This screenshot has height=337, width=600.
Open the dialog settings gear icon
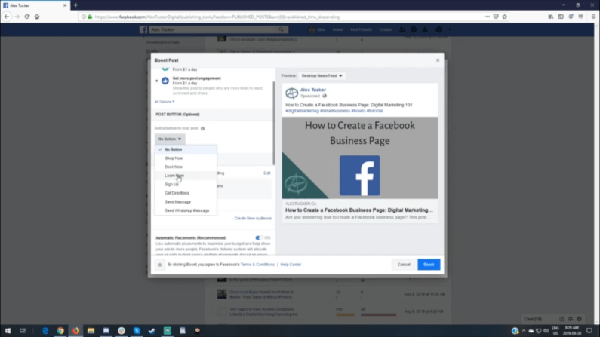pyautogui.click(x=160, y=265)
